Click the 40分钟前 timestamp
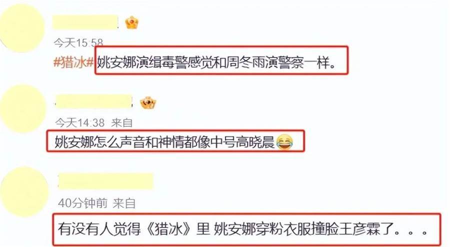The width and height of the screenshot is (450, 247). pyautogui.click(x=82, y=203)
